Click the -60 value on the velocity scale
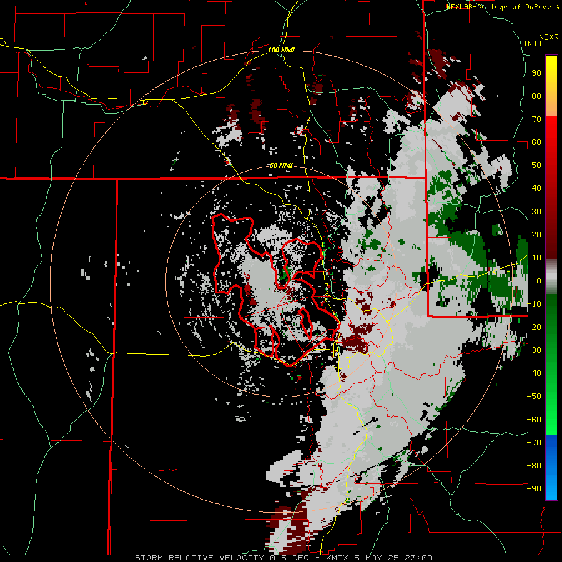 point(534,420)
